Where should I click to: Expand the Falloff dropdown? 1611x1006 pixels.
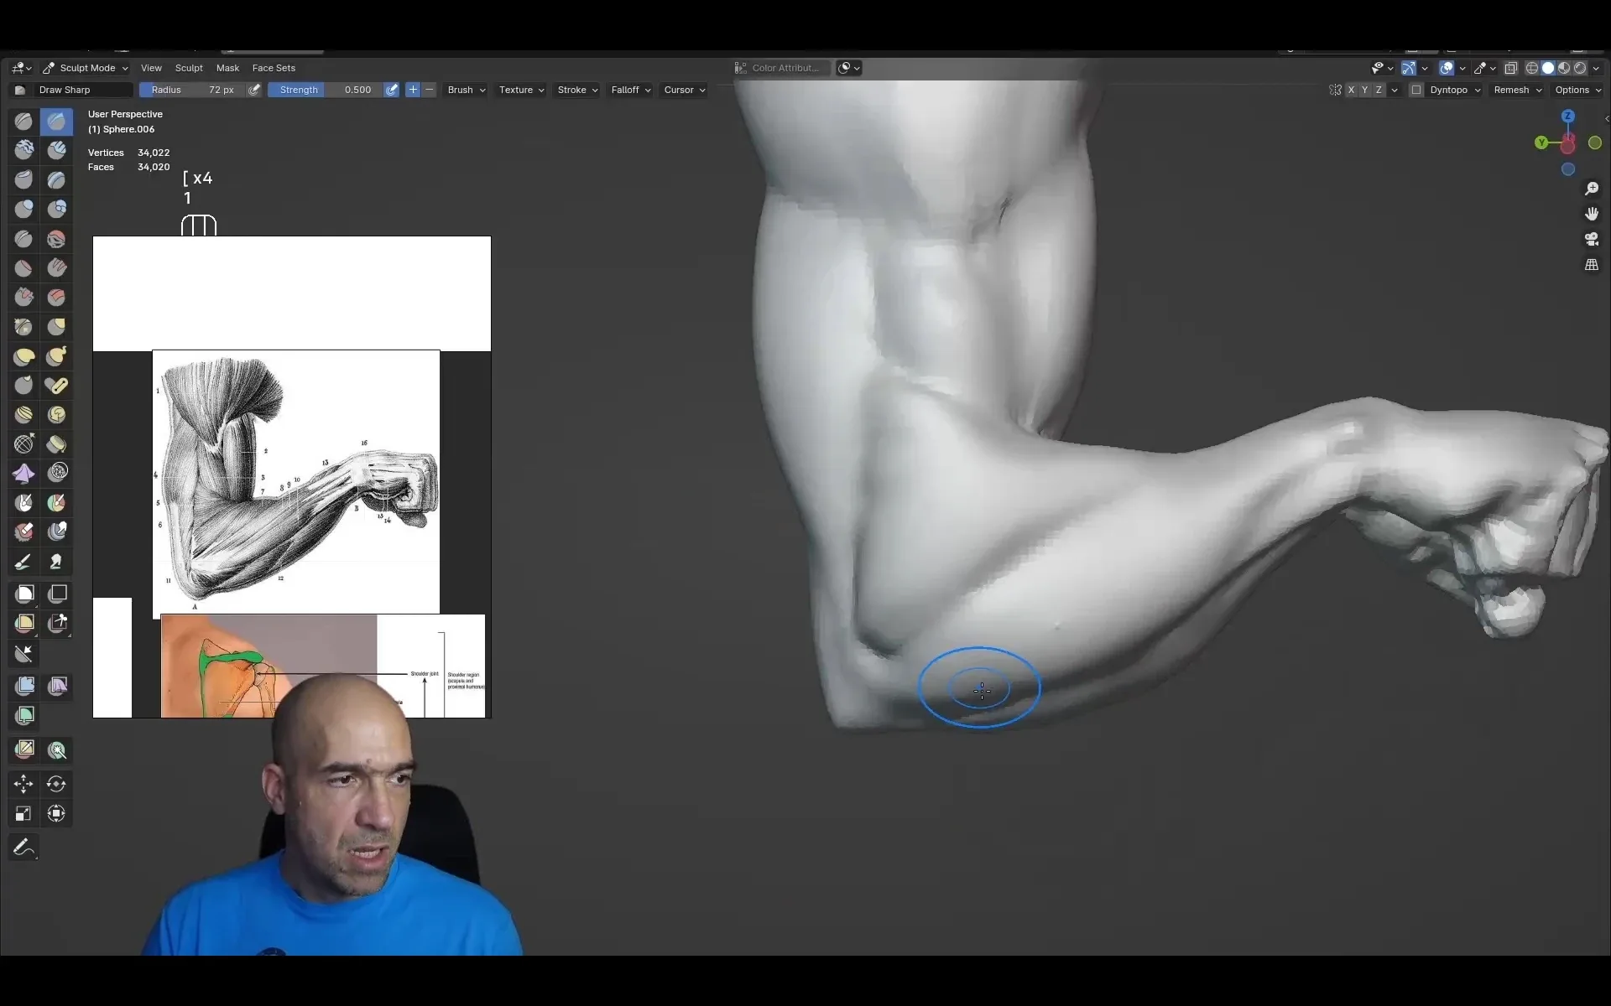click(x=630, y=90)
